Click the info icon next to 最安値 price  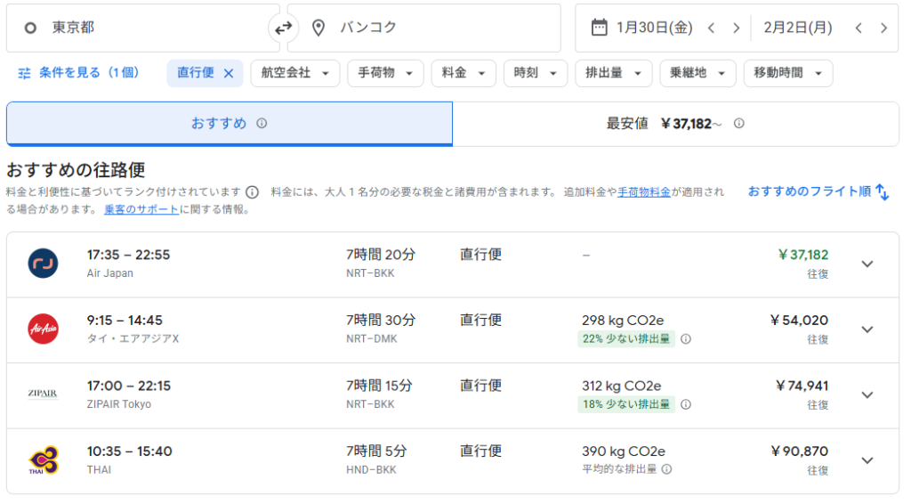pyautogui.click(x=738, y=124)
